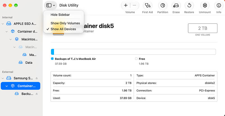Collapse internal Container d... chevron
225x116 pixels.
tap(6, 32)
